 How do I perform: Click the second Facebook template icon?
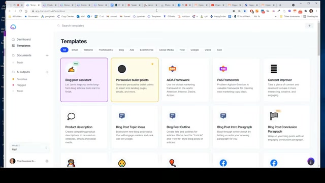pyautogui.click(x=274, y=163)
